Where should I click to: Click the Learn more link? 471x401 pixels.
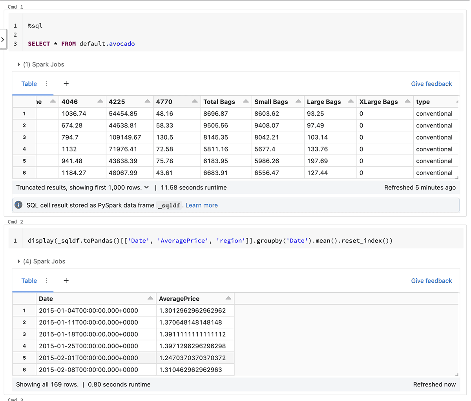coord(201,205)
